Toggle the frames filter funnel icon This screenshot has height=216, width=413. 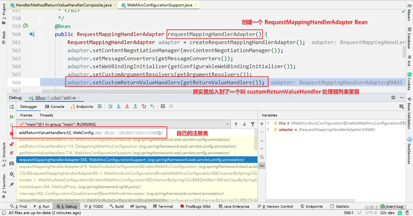click(253, 124)
